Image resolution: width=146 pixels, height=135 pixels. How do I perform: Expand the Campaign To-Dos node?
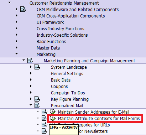[x=31, y=93]
